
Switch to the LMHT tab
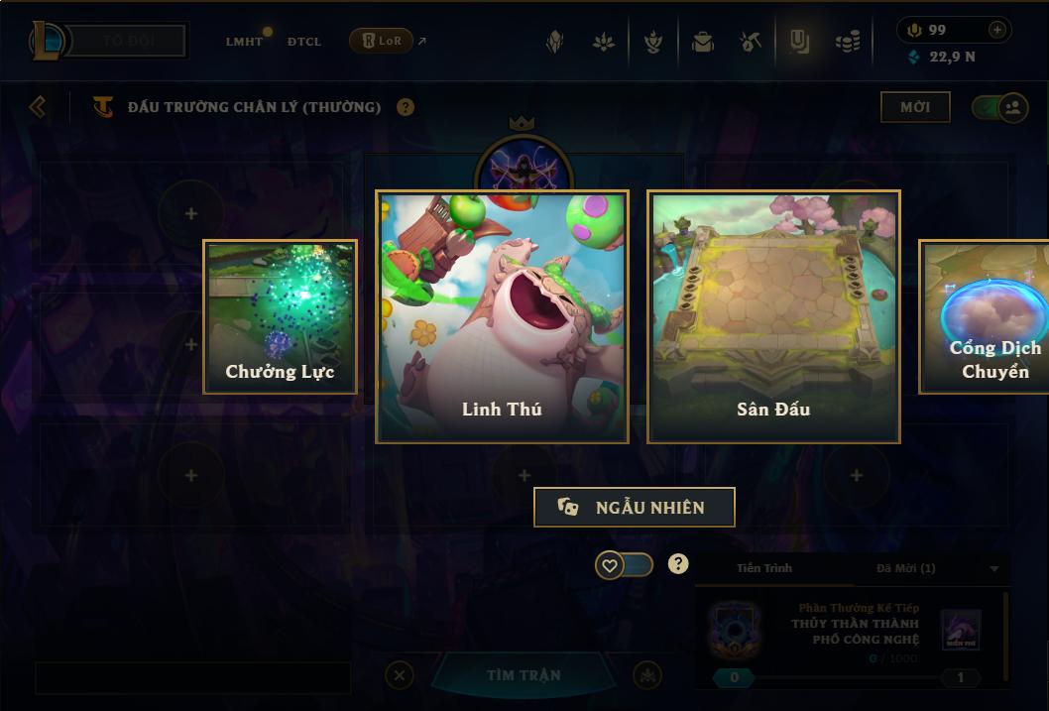[244, 42]
